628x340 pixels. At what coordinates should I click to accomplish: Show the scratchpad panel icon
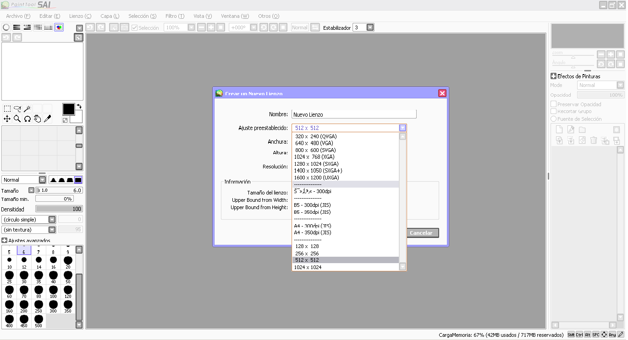tap(59, 27)
